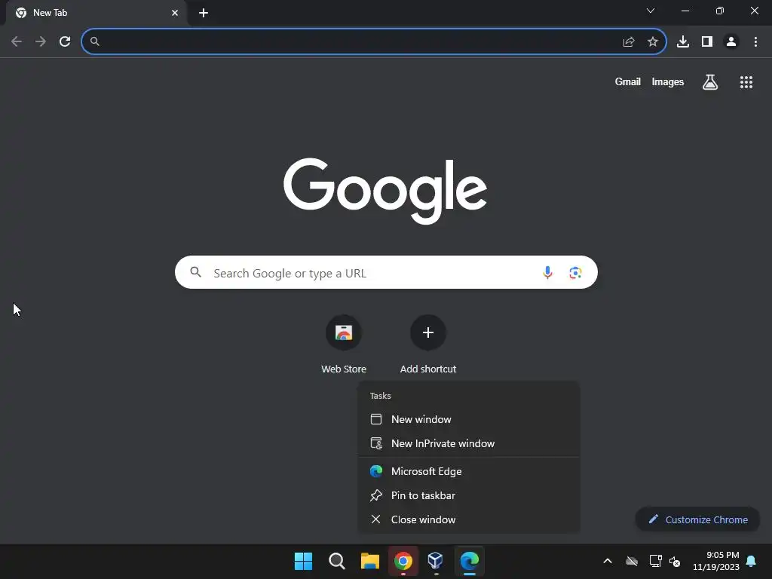Launch Microsoft Edge from the jump list
The width and height of the screenshot is (772, 579).
469,472
